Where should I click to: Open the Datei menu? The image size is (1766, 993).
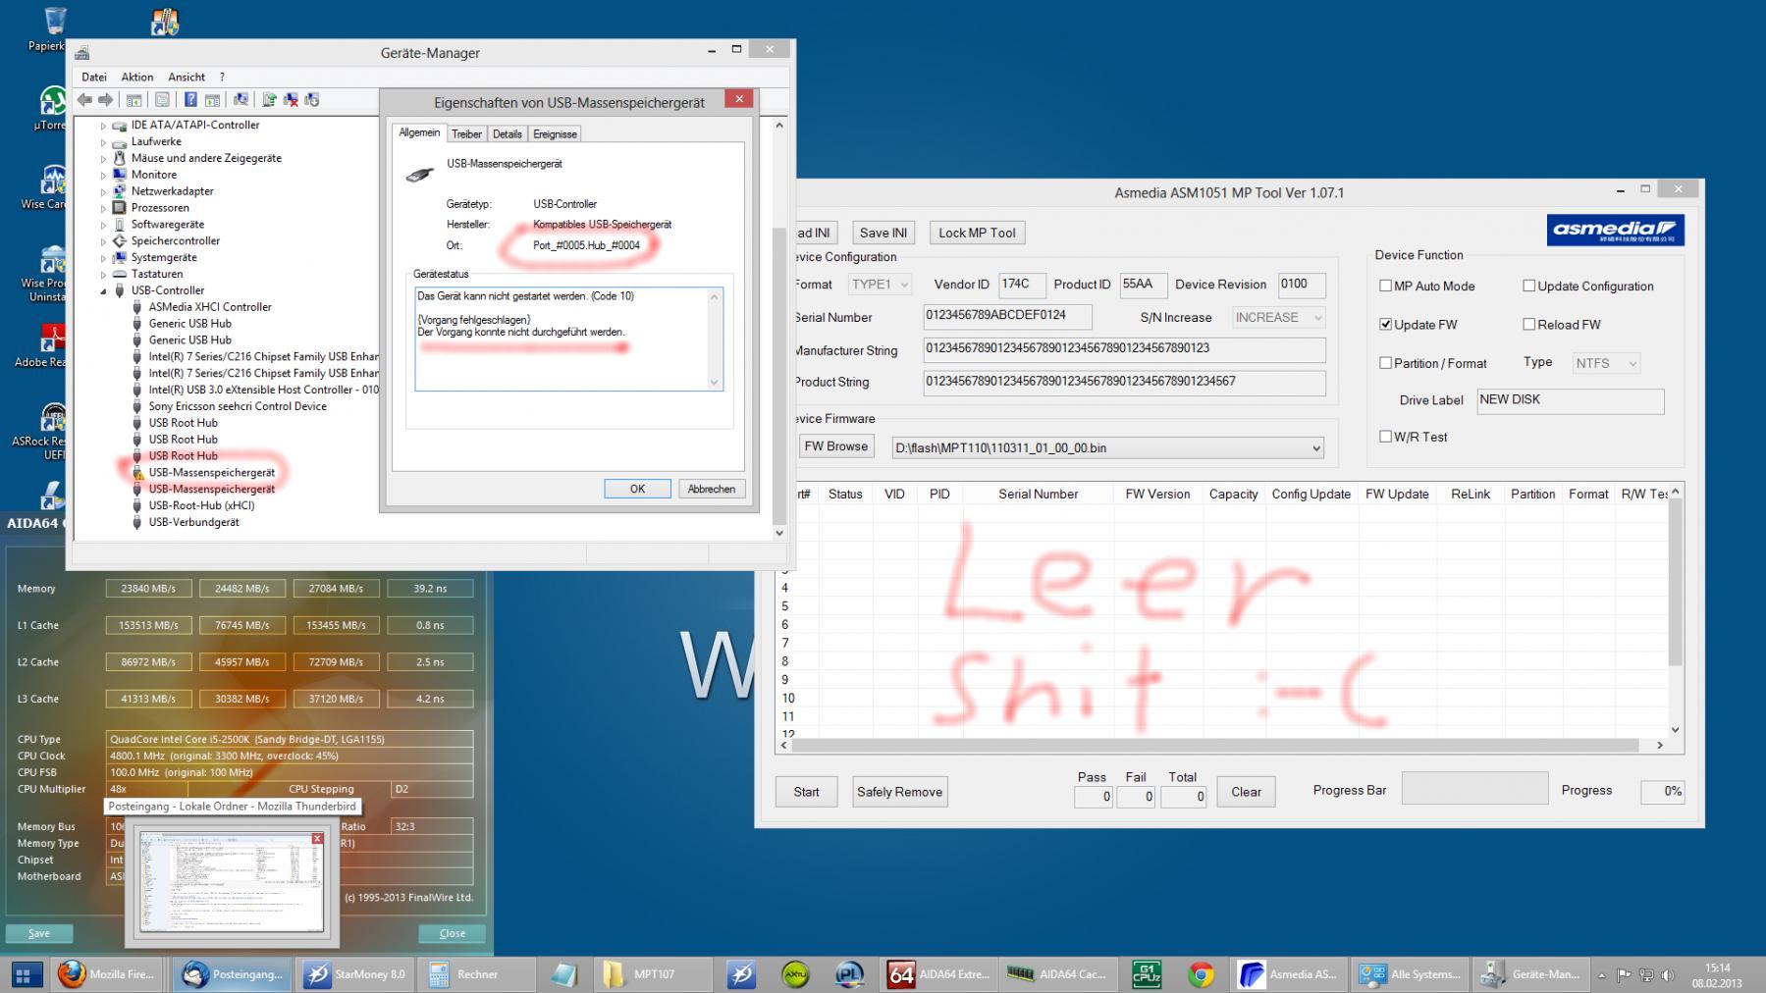(94, 77)
